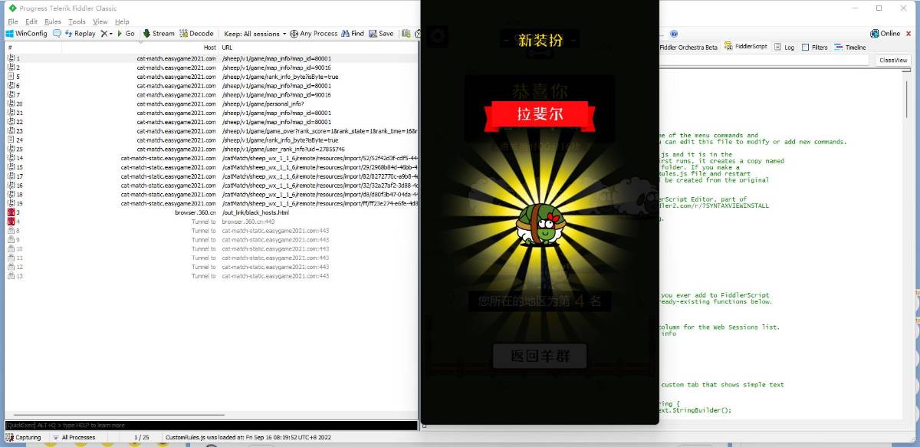Select session 25 user_rank_info row
Screen dimensions: 920x447
[212, 149]
